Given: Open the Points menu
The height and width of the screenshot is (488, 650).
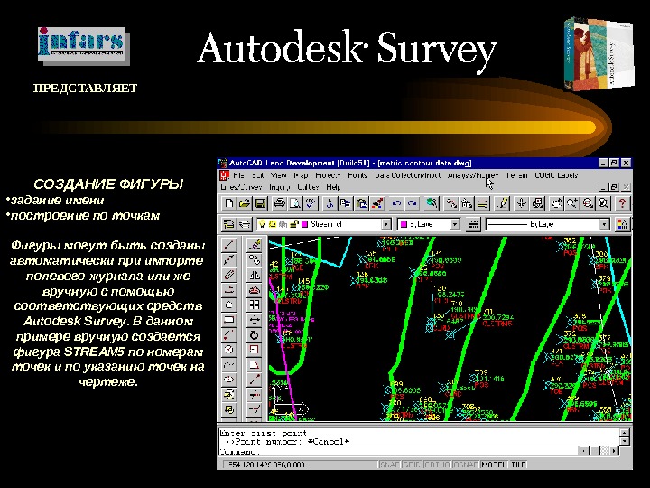Looking at the screenshot, I should (357, 175).
